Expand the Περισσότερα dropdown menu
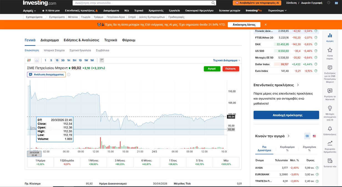 [277, 11]
